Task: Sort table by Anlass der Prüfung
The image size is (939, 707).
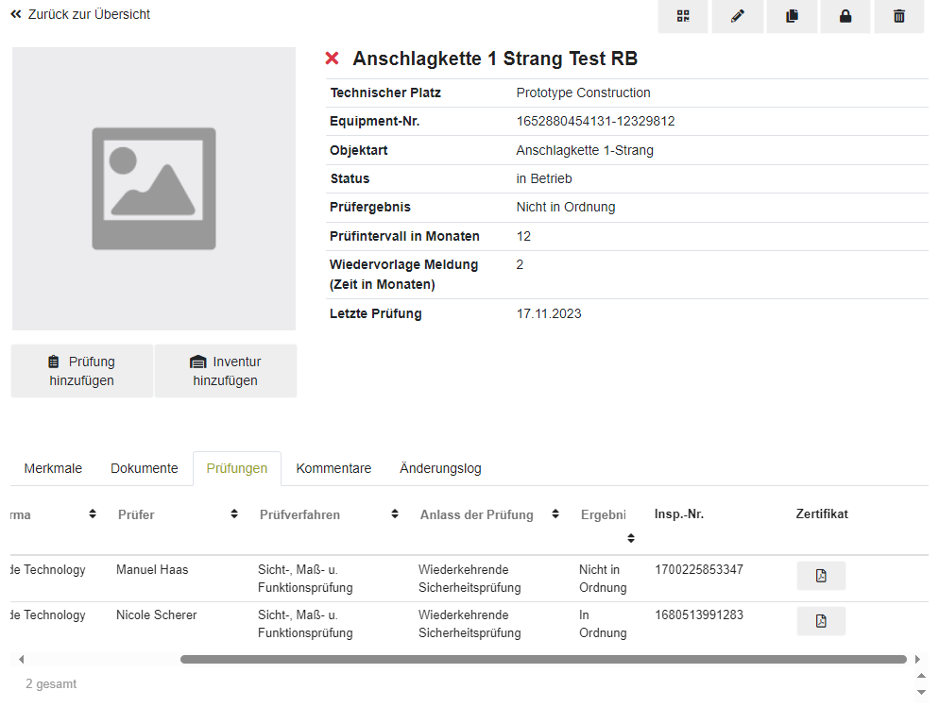Action: tap(555, 514)
